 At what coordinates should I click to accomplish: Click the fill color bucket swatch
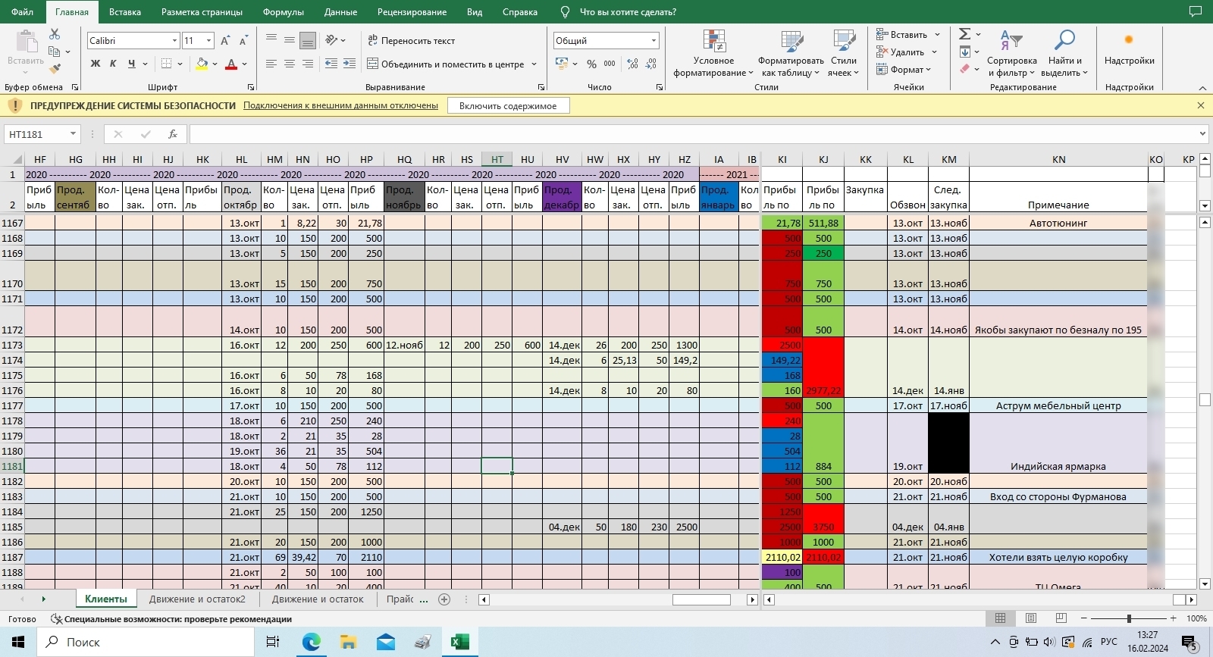[202, 64]
